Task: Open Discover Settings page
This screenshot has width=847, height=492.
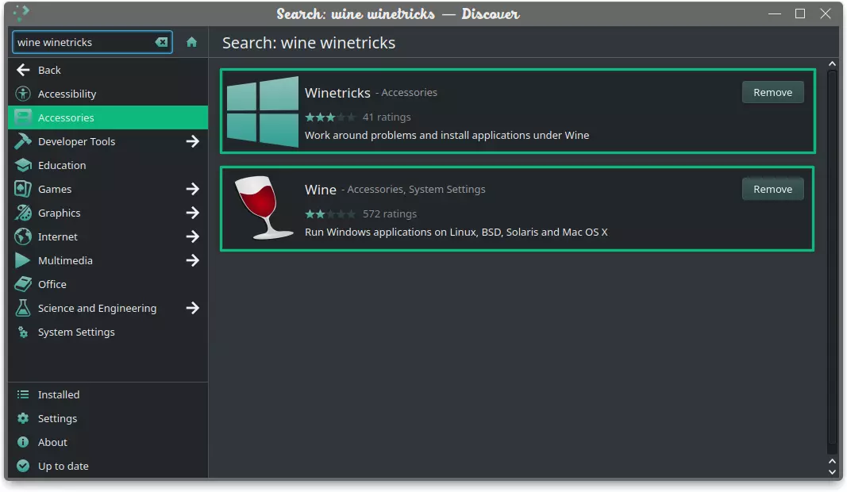Action: coord(108,418)
